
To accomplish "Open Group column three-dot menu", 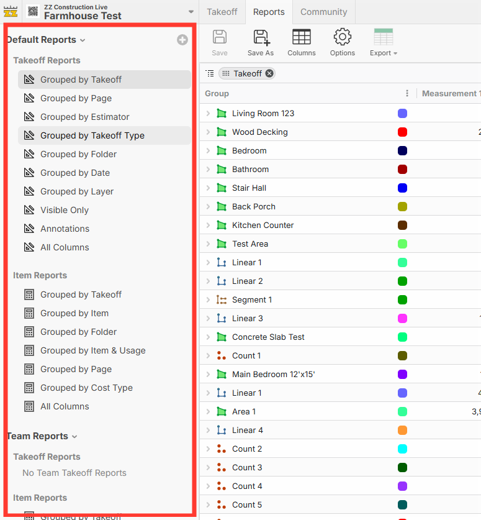I will (407, 93).
